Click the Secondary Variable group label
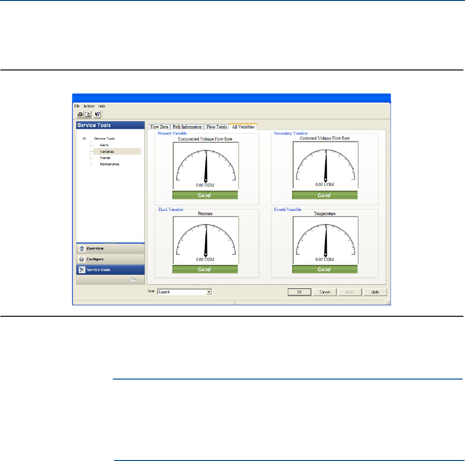The image size is (465, 461). (x=291, y=133)
